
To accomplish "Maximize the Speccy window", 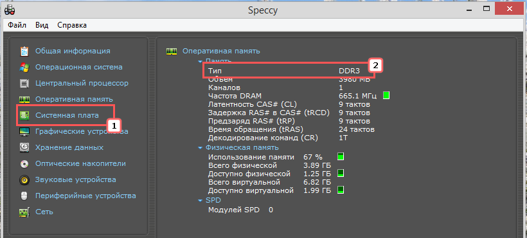I will coord(487,8).
